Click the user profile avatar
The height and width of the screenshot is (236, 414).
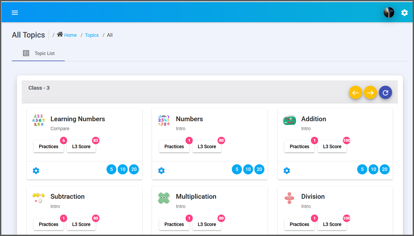[x=389, y=12]
